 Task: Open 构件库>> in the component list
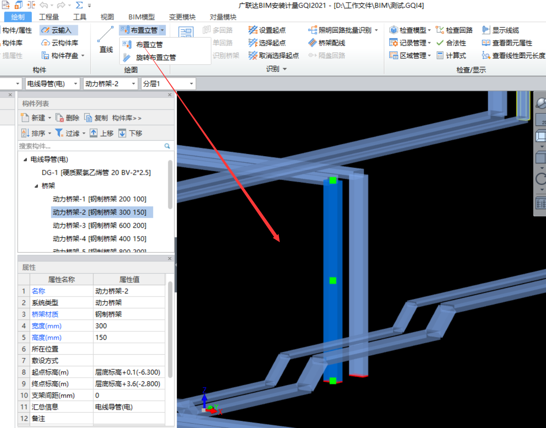click(x=127, y=118)
